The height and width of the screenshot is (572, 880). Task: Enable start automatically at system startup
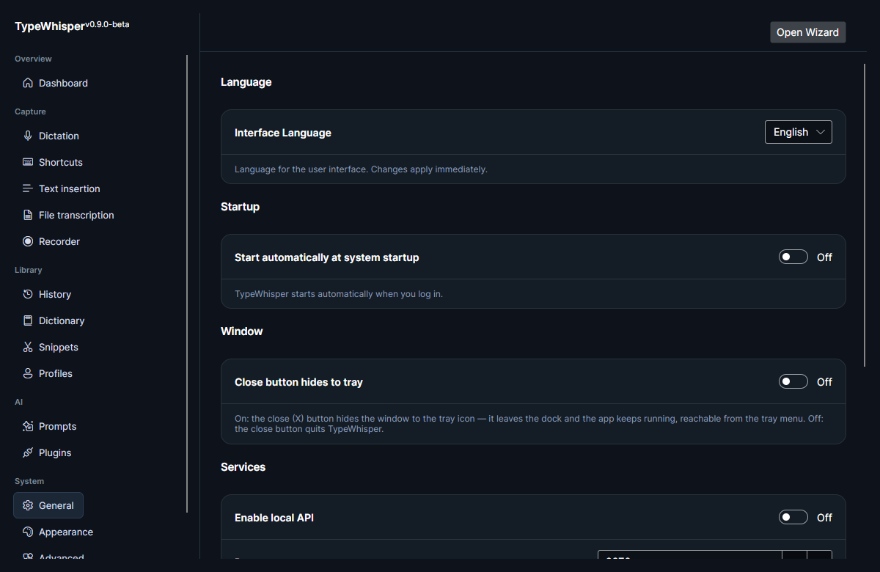coord(793,257)
